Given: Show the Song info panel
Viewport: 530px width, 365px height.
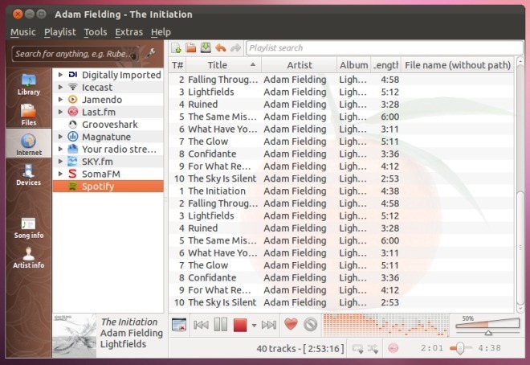Looking at the screenshot, I should point(29,228).
